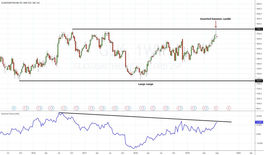Screen dimensions: 264x155
Task: Select the Relative Ratio (UKX) indicator label
Action: (x=10, y=114)
